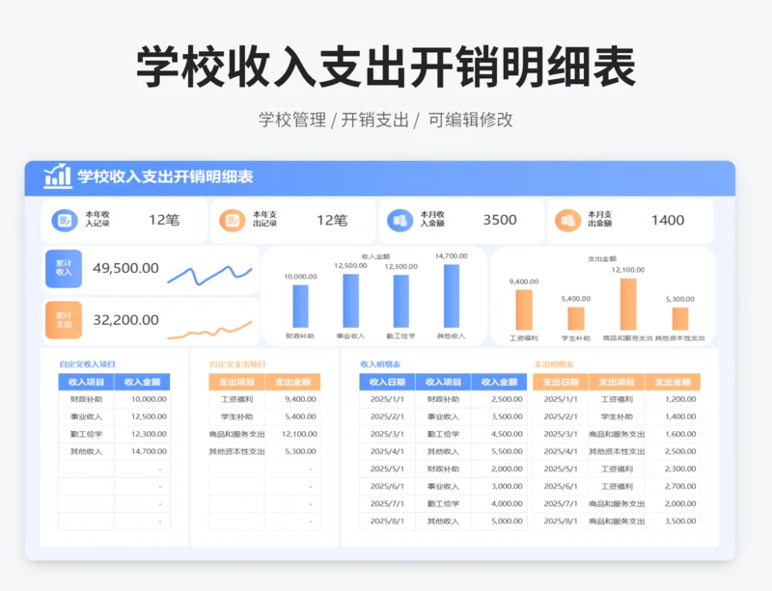
Task: Click the blue 本年收入记录 document icon
Action: tap(65, 220)
